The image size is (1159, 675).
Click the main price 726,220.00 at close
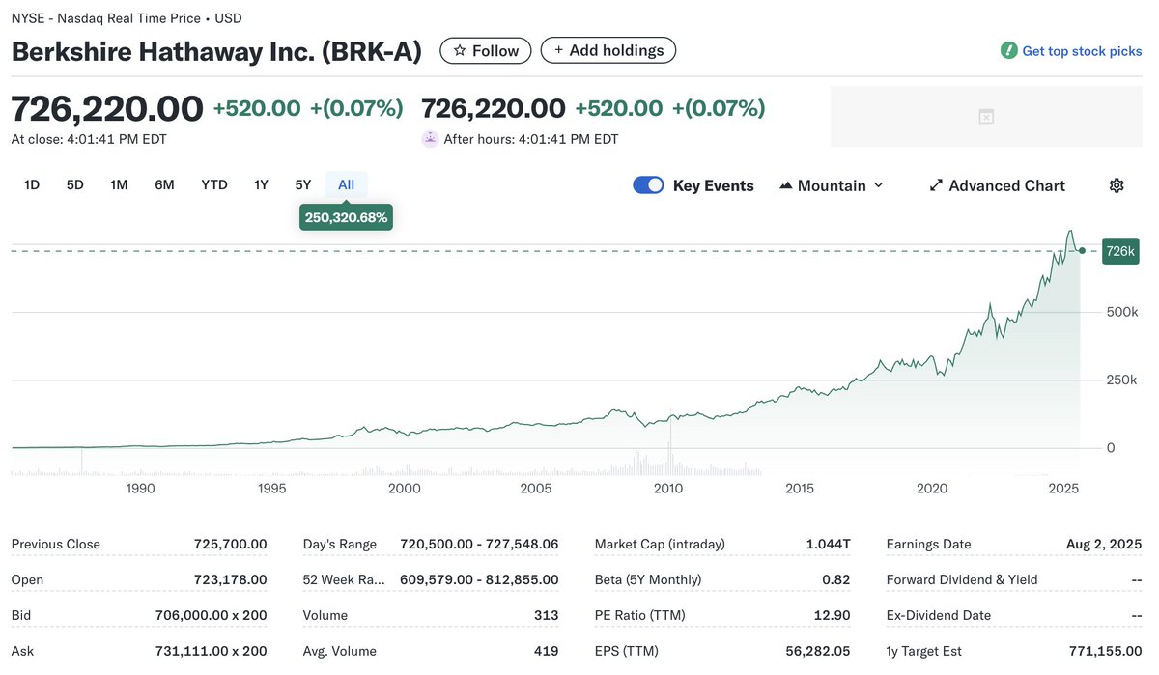[107, 108]
